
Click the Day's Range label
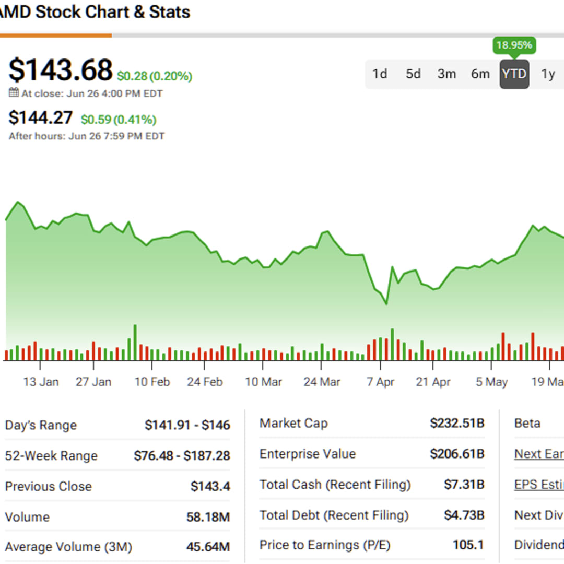pyautogui.click(x=41, y=425)
